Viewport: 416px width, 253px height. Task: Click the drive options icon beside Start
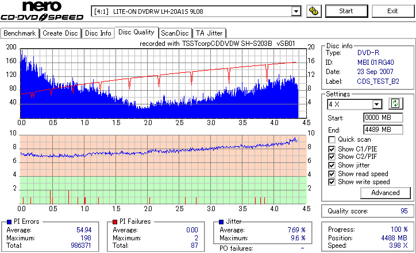click(314, 11)
